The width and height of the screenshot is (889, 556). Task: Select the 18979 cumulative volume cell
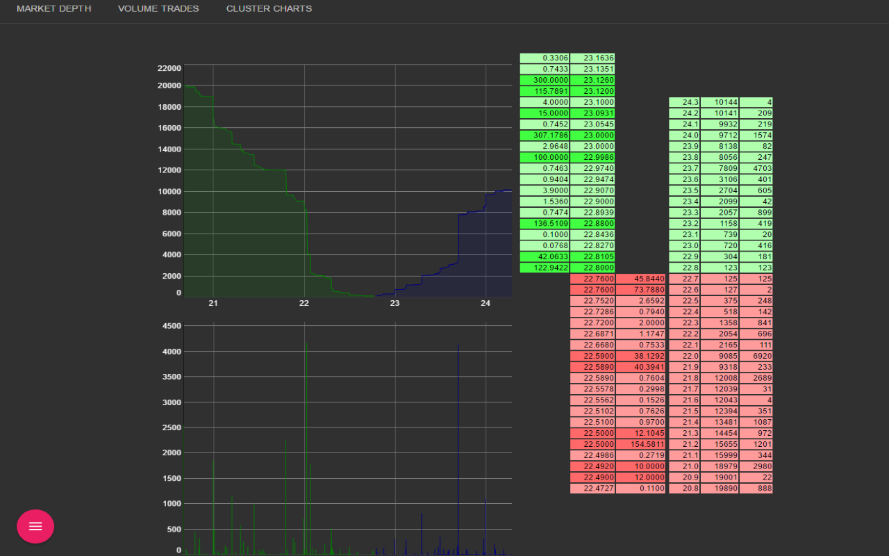coord(720,466)
